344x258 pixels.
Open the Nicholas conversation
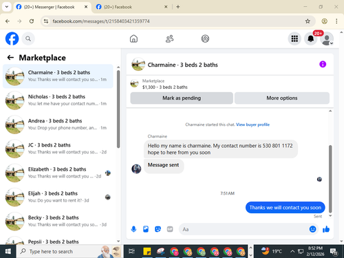(58, 100)
